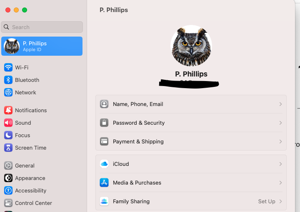Open Media & Purchases row
Image resolution: width=300 pixels, height=212 pixels.
pos(137,182)
